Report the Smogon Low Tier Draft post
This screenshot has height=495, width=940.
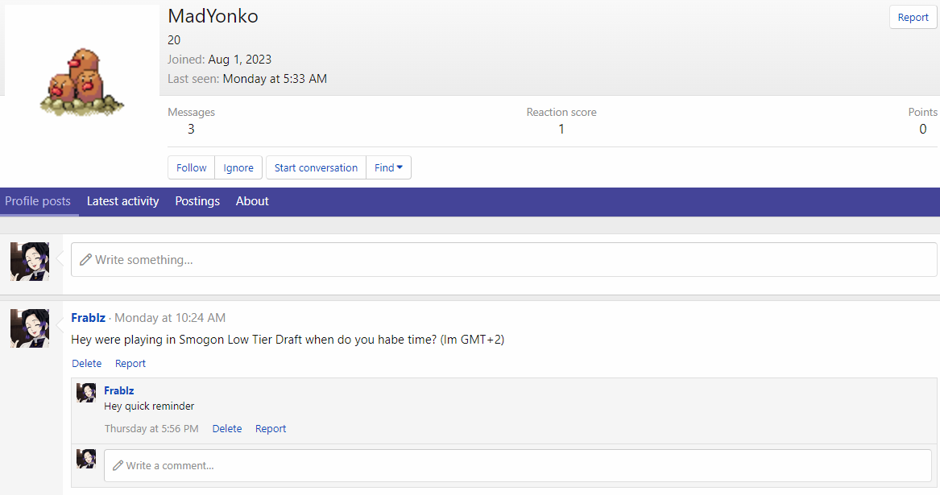[x=130, y=363]
